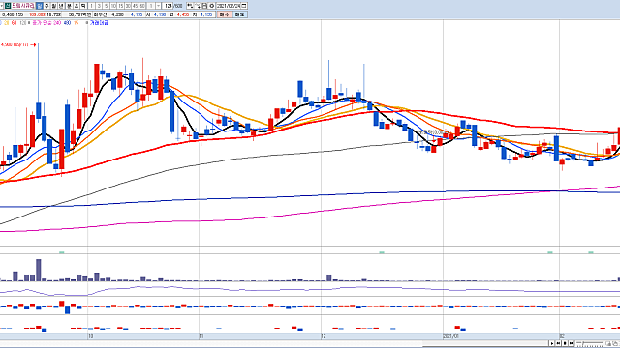The width and height of the screenshot is (620, 348).
Task: Choose the 3 interval preset button
Action: pos(99,6)
